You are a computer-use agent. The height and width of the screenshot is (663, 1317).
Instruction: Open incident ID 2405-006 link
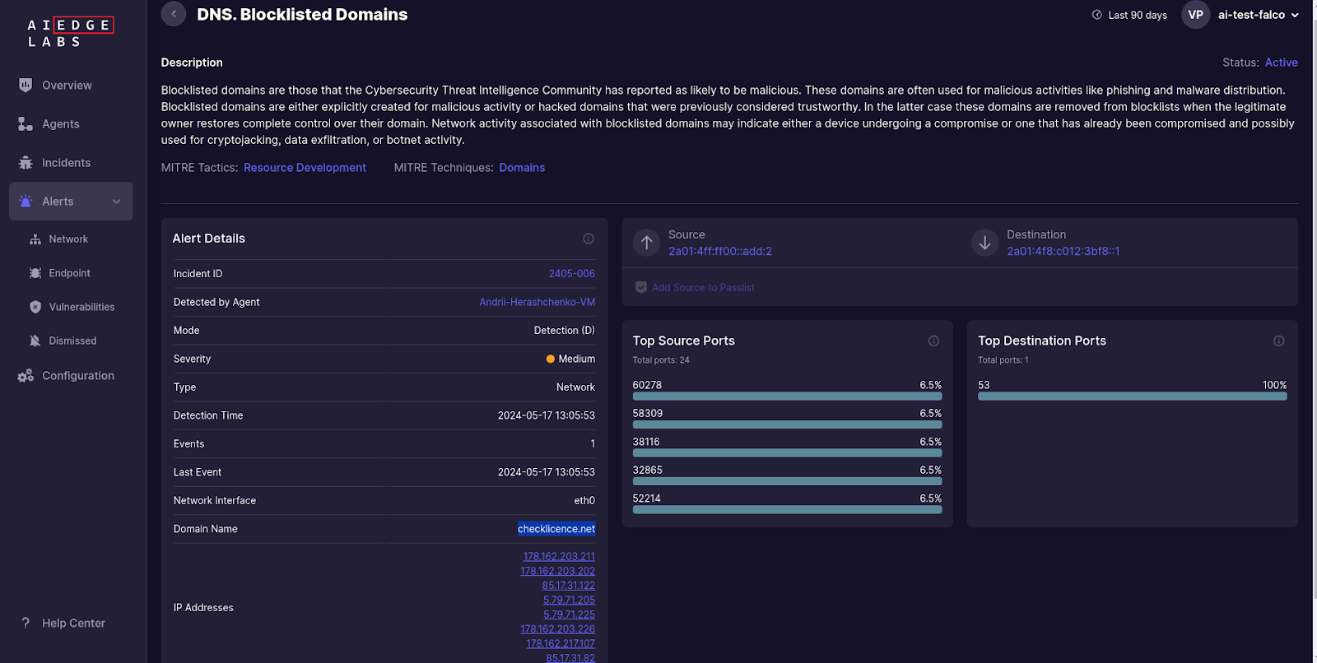(x=571, y=274)
